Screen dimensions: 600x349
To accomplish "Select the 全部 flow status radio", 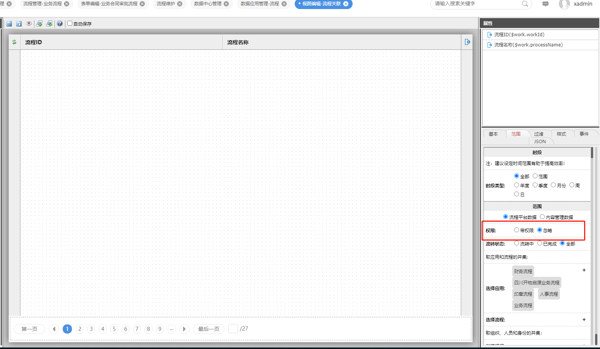I will coord(562,243).
